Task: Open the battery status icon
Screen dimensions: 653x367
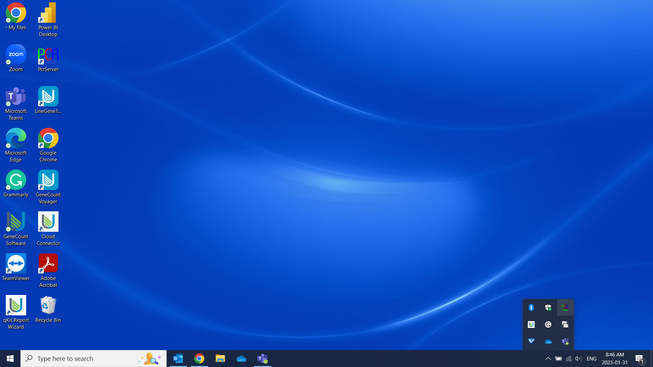Action: pos(558,359)
